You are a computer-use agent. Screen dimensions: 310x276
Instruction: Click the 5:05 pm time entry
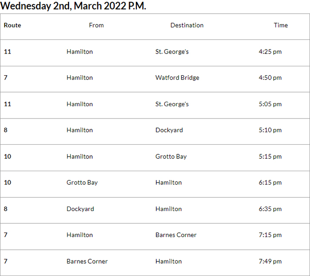tap(270, 104)
